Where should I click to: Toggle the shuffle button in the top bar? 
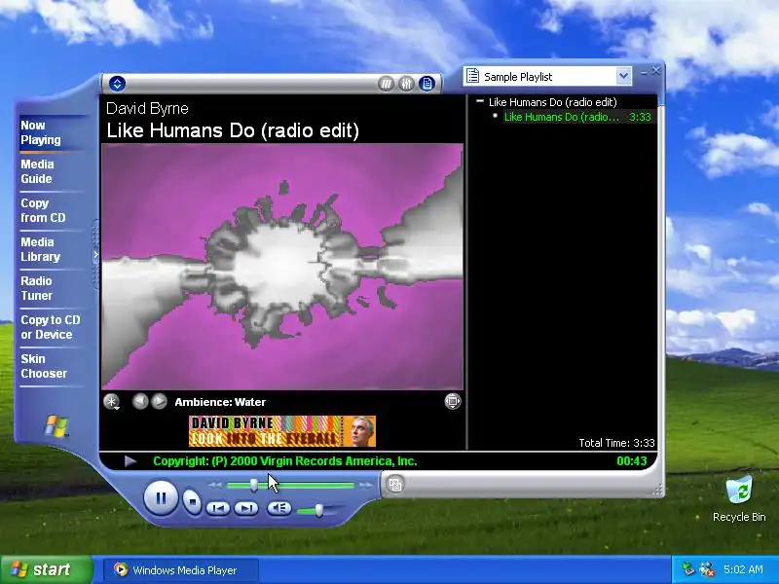tap(386, 84)
